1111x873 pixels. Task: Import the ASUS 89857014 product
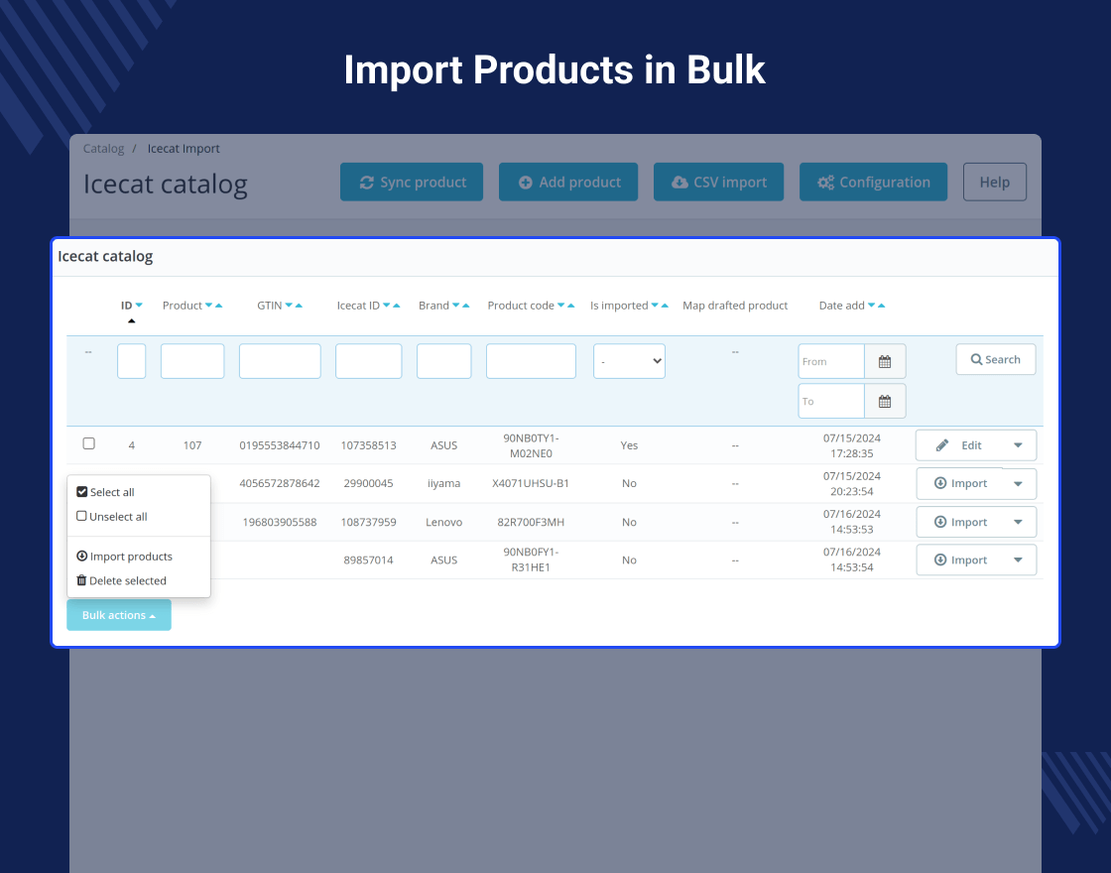(x=960, y=560)
